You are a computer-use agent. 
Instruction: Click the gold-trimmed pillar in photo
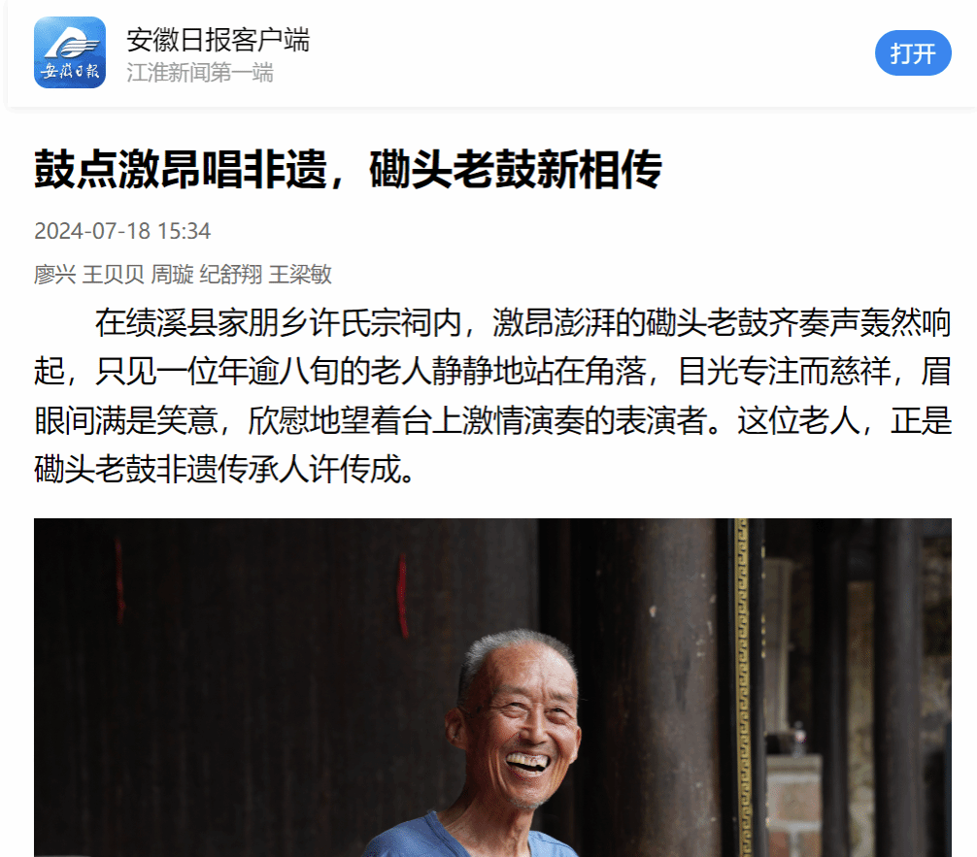click(741, 687)
